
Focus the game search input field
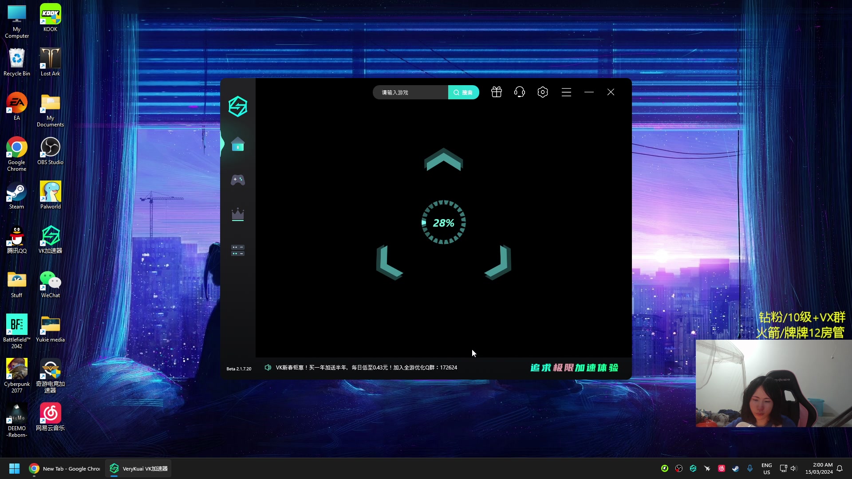click(410, 92)
